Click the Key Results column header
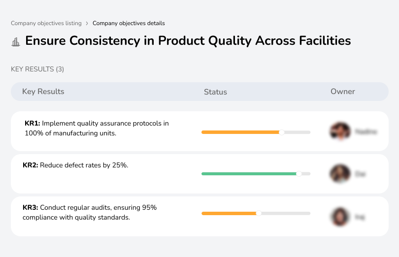Screen dimensions: 399x257 click(x=43, y=92)
